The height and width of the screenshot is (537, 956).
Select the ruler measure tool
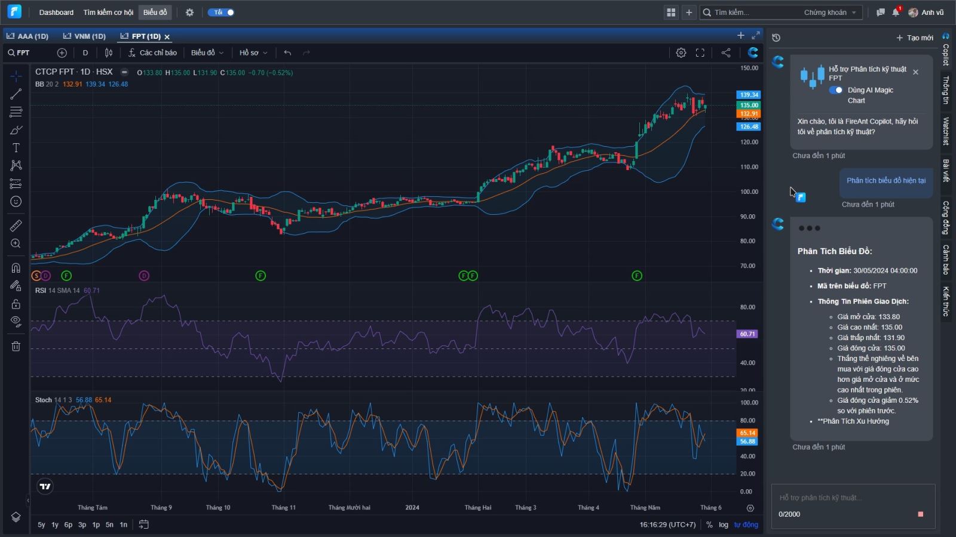pos(16,226)
